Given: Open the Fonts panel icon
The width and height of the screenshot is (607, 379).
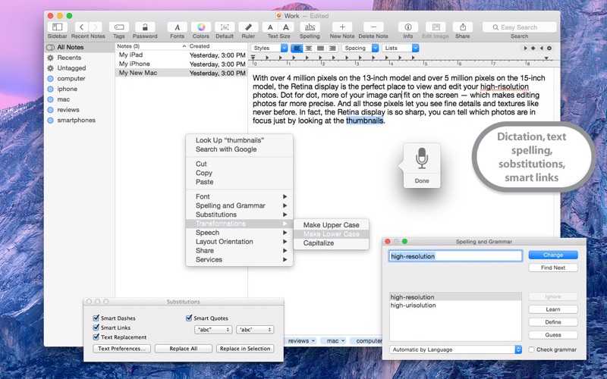Looking at the screenshot, I should pos(177,27).
